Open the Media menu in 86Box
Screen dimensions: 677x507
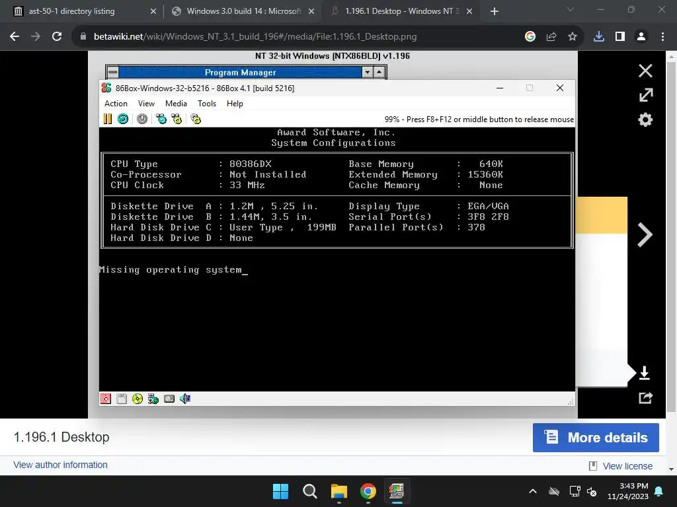(x=176, y=104)
